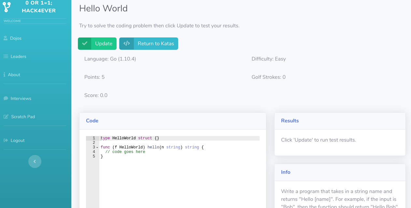Place cursor on code line 1 type HelloWorld struct

(x=130, y=138)
